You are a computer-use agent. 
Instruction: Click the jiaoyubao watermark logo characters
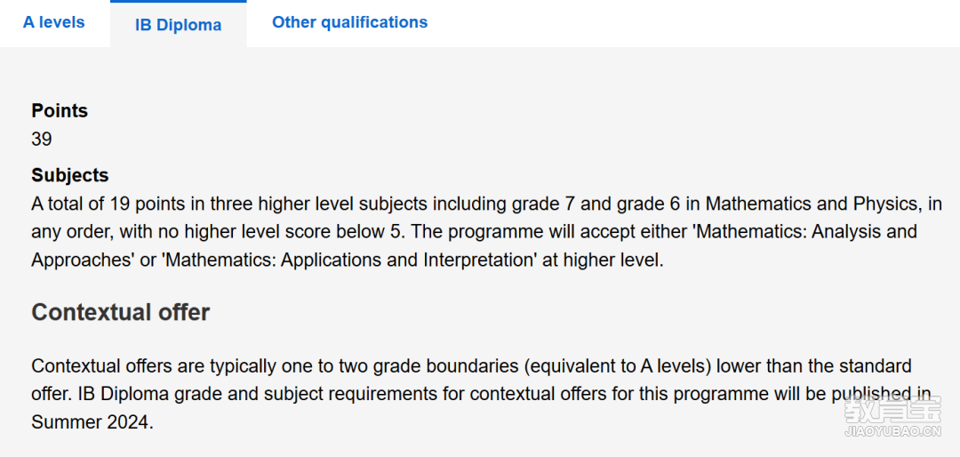(x=892, y=410)
